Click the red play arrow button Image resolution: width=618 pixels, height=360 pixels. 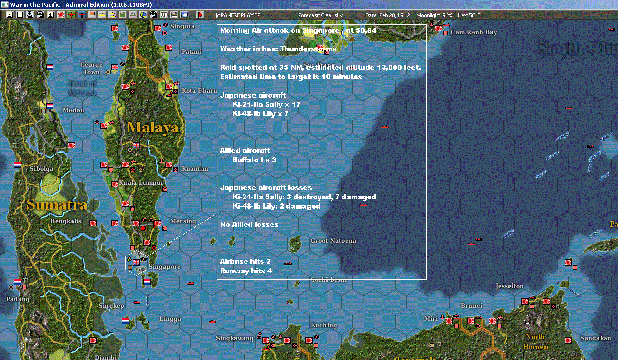coord(200,15)
